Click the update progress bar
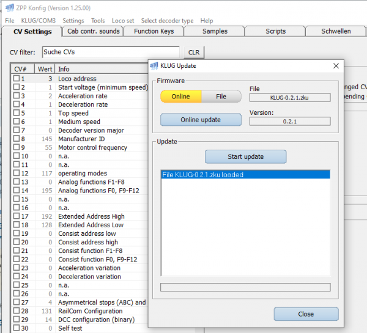This screenshot has height=333, width=367. click(x=245, y=287)
